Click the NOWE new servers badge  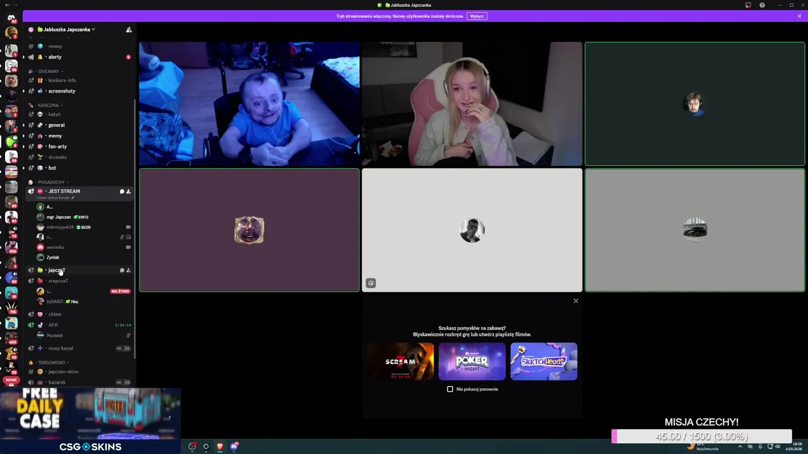[11, 380]
